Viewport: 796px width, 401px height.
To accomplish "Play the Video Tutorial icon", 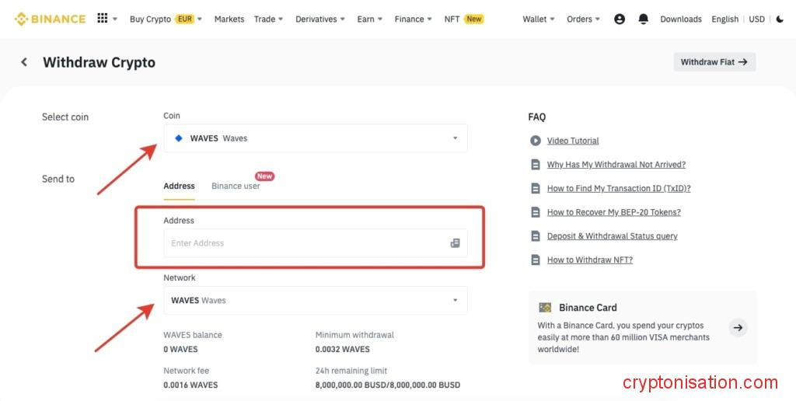I will (536, 141).
